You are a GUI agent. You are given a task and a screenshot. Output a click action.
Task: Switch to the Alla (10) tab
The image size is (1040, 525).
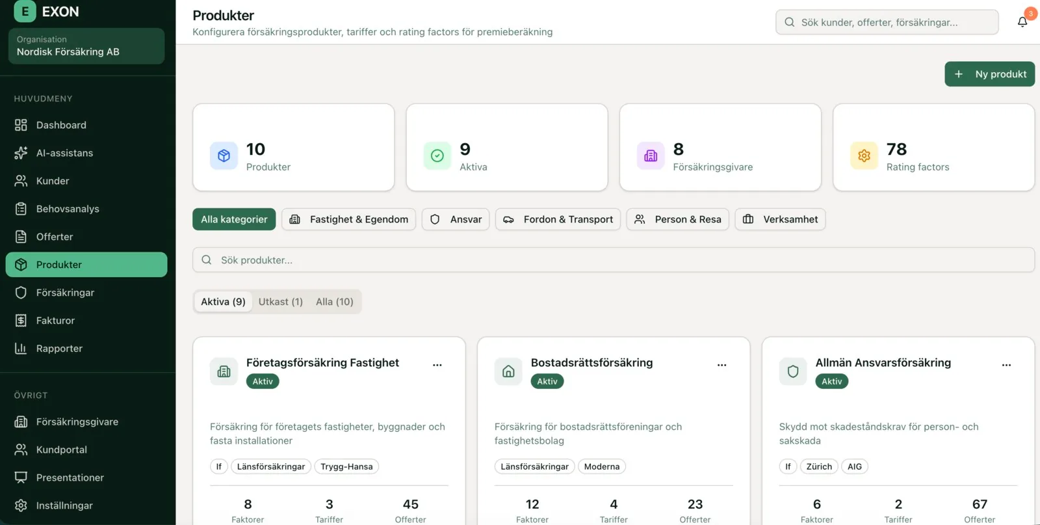tap(335, 302)
